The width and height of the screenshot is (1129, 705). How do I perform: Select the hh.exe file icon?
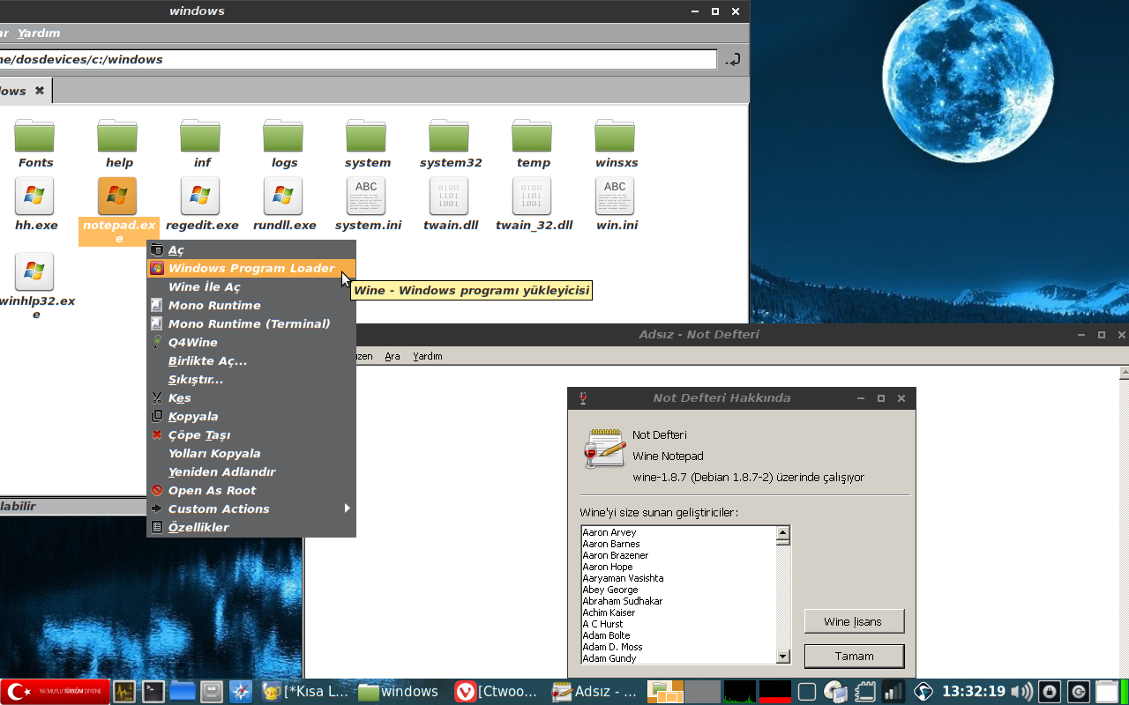(34, 196)
